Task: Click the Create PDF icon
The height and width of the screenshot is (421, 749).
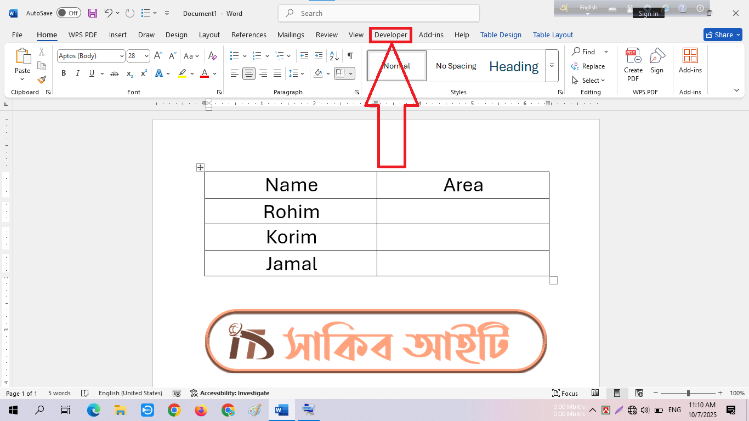Action: coord(633,60)
